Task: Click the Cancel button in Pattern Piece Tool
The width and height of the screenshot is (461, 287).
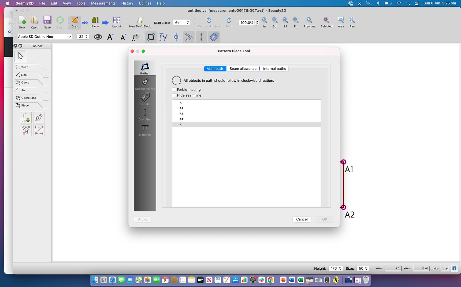Action: click(302, 219)
